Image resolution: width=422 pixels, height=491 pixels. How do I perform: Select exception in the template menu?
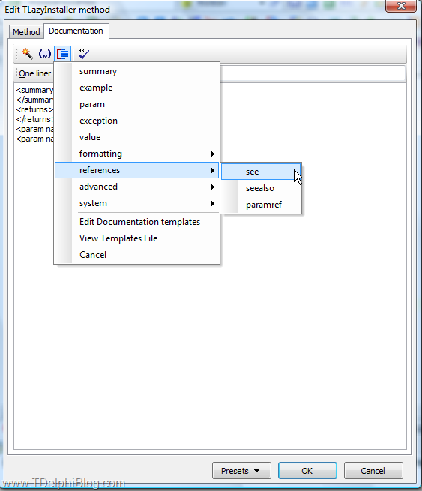pos(136,121)
